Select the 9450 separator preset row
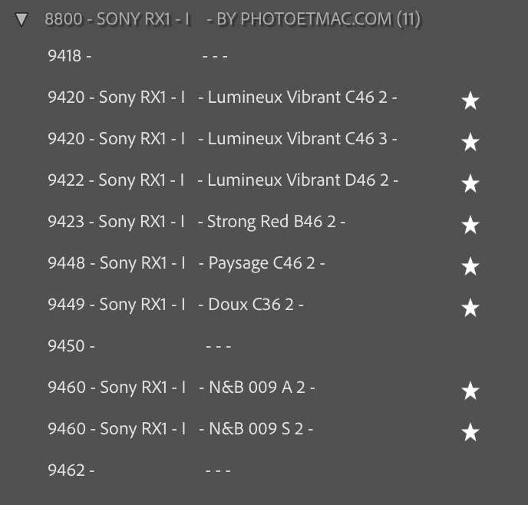528x505 pixels. click(140, 346)
